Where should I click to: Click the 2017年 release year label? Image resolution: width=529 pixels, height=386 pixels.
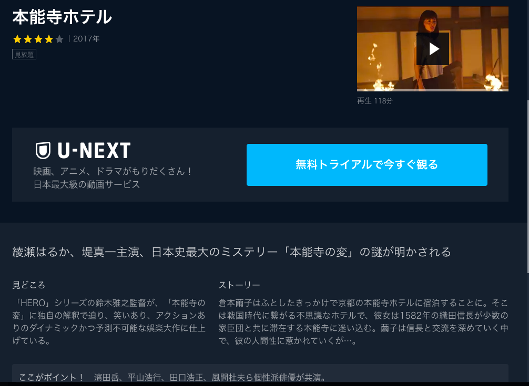[86, 39]
